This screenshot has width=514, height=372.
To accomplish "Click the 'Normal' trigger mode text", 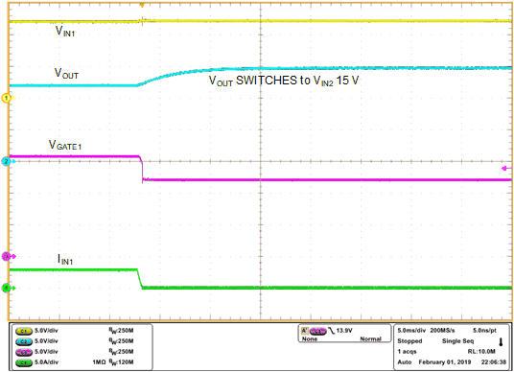I will click(x=370, y=339).
